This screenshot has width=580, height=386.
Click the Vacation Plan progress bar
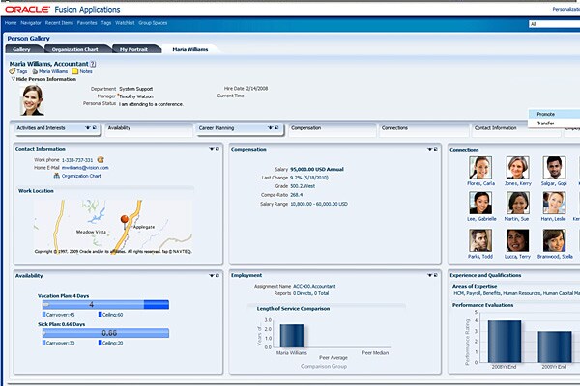pyautogui.click(x=105, y=304)
